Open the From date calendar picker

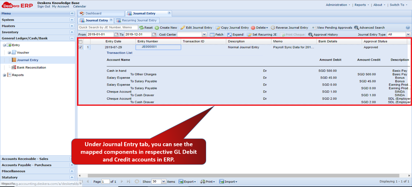click(x=117, y=34)
